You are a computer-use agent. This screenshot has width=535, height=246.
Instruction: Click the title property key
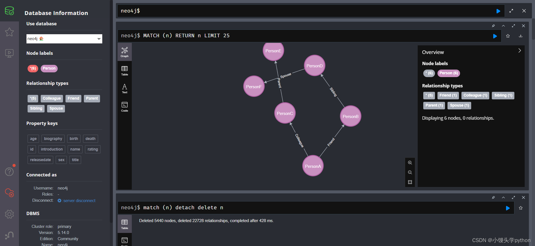pos(75,160)
